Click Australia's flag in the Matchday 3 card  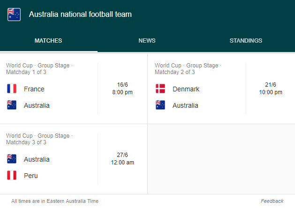[12, 159]
